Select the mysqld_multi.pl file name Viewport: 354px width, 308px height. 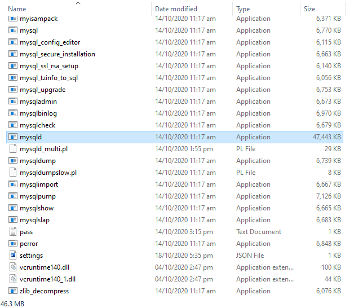[x=43, y=149]
